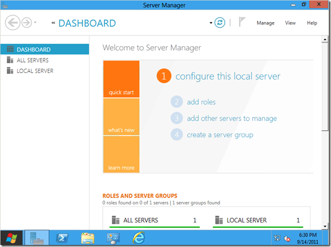Viewport: 331px width, 247px height.
Task: Open the ALL SERVERS group tile
Action: (155, 220)
